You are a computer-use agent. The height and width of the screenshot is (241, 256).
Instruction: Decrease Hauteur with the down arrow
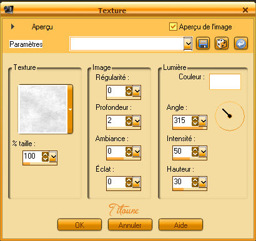195,185
